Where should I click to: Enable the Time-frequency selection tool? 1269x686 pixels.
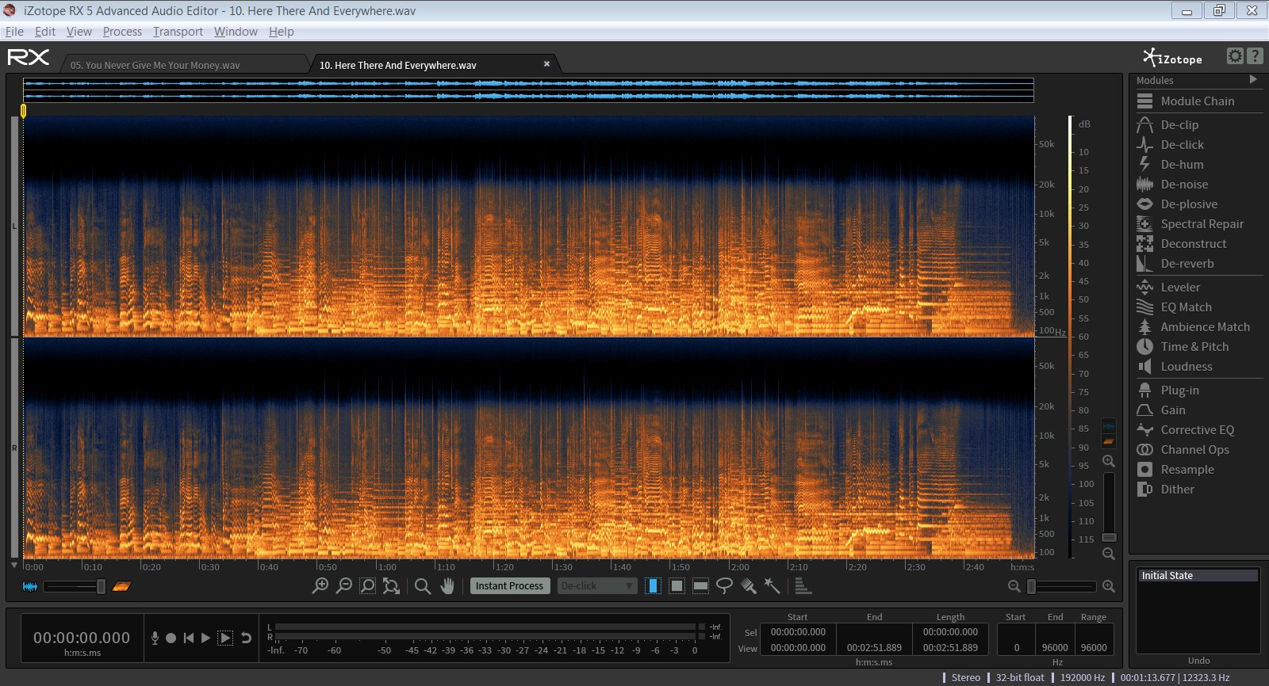(677, 586)
